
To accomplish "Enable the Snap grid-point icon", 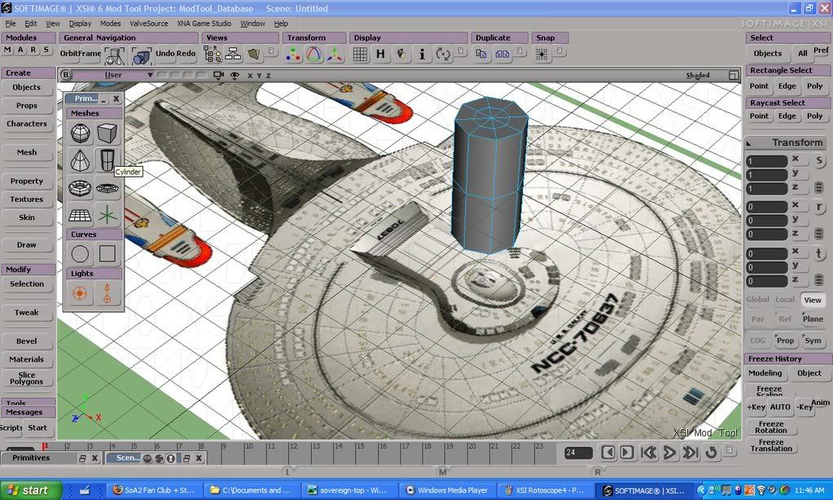I will 541,55.
